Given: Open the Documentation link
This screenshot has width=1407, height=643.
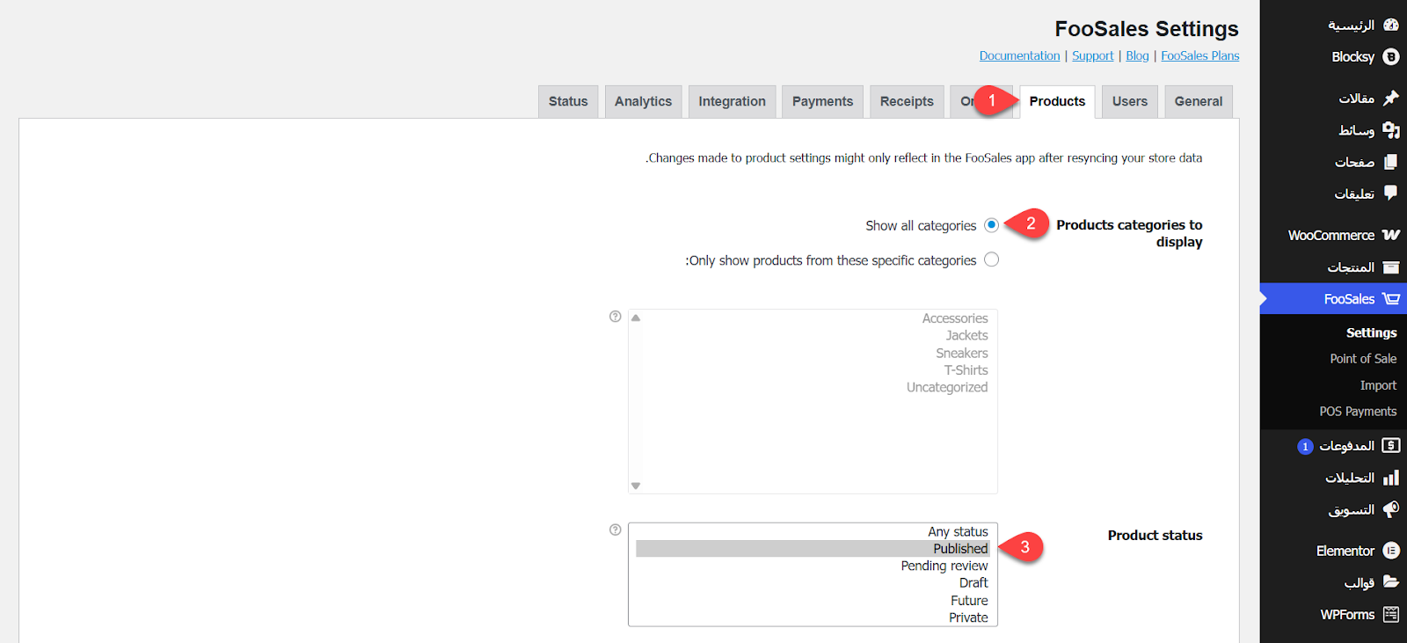Looking at the screenshot, I should click(x=1019, y=55).
